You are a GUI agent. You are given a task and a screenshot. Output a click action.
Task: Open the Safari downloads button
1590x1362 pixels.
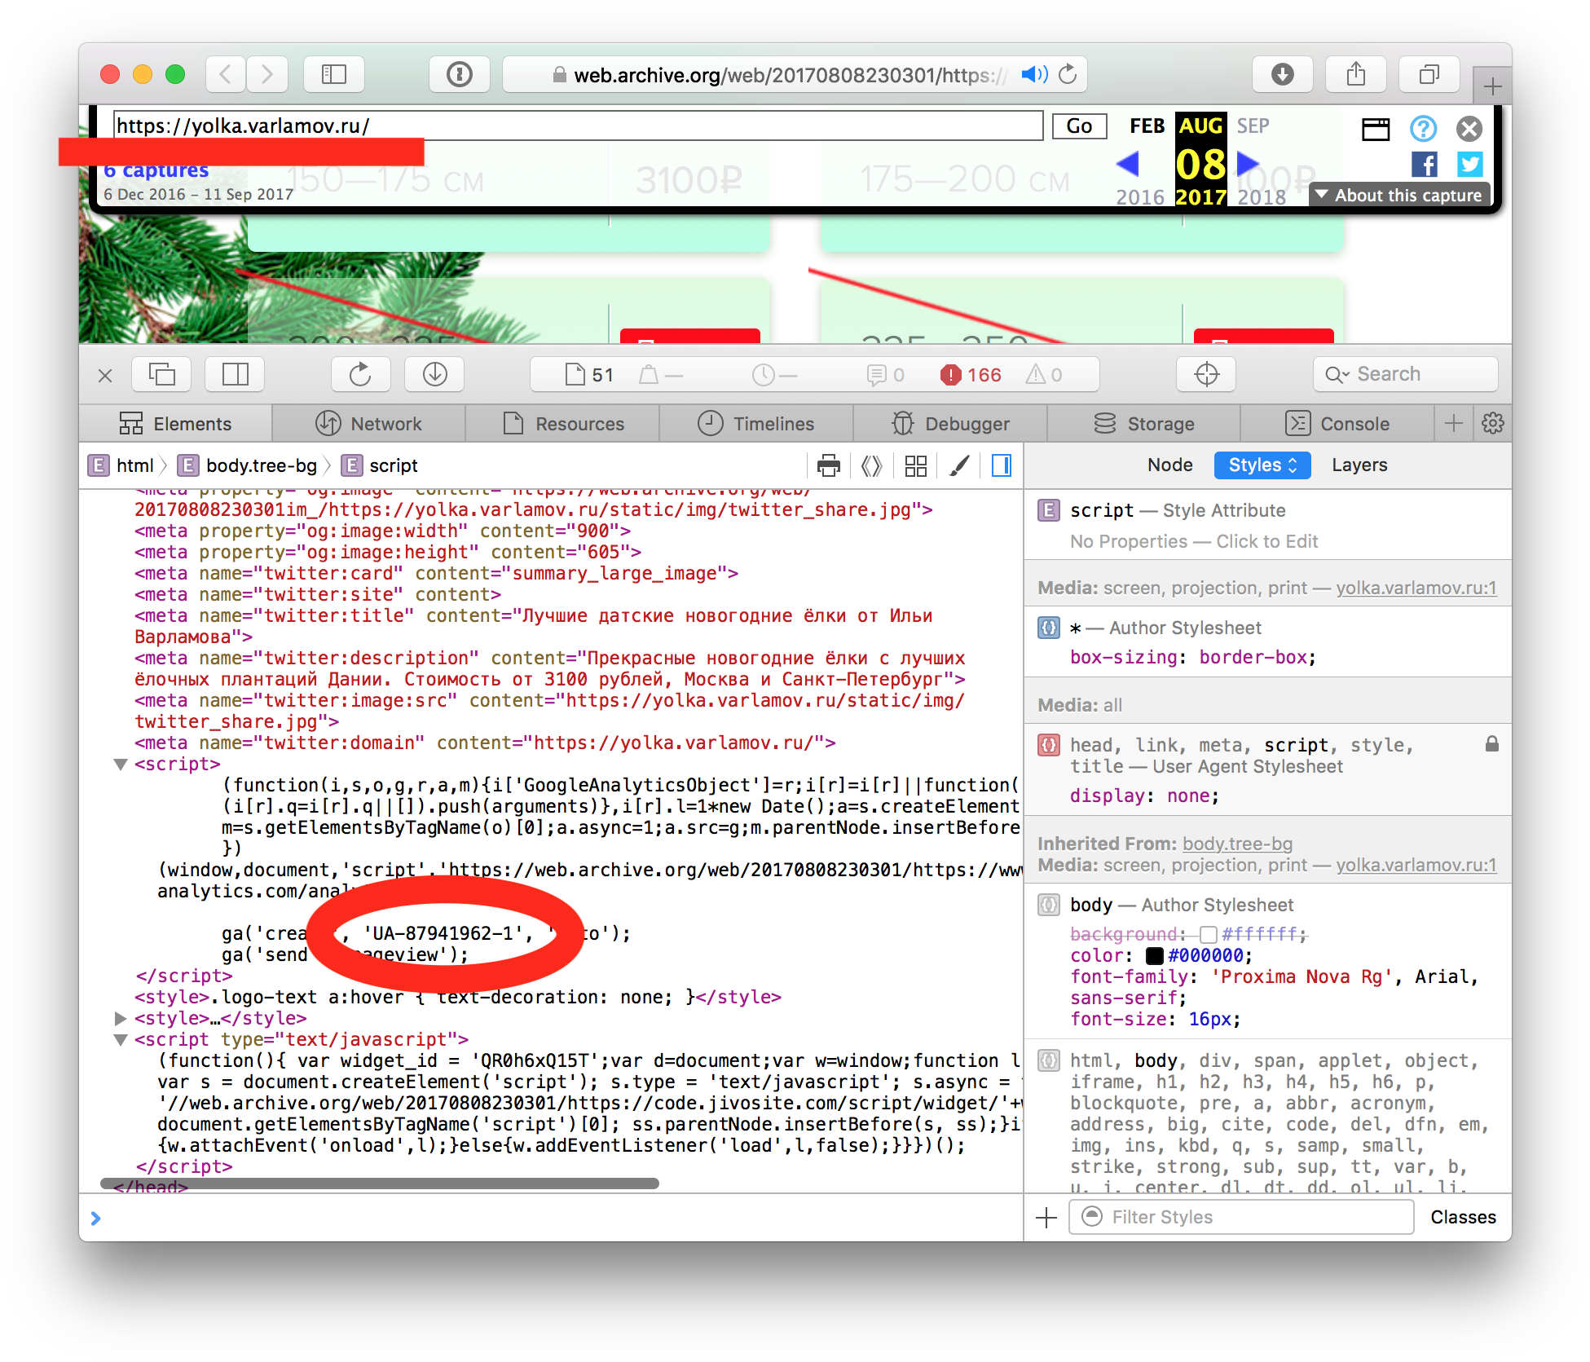click(1283, 75)
